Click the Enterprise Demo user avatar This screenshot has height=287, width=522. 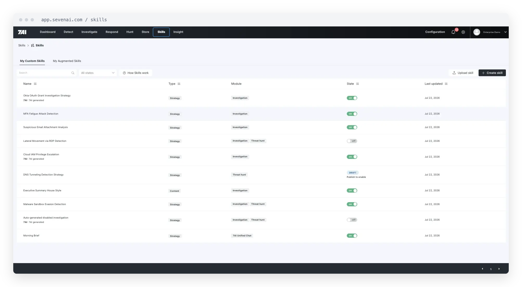(477, 32)
